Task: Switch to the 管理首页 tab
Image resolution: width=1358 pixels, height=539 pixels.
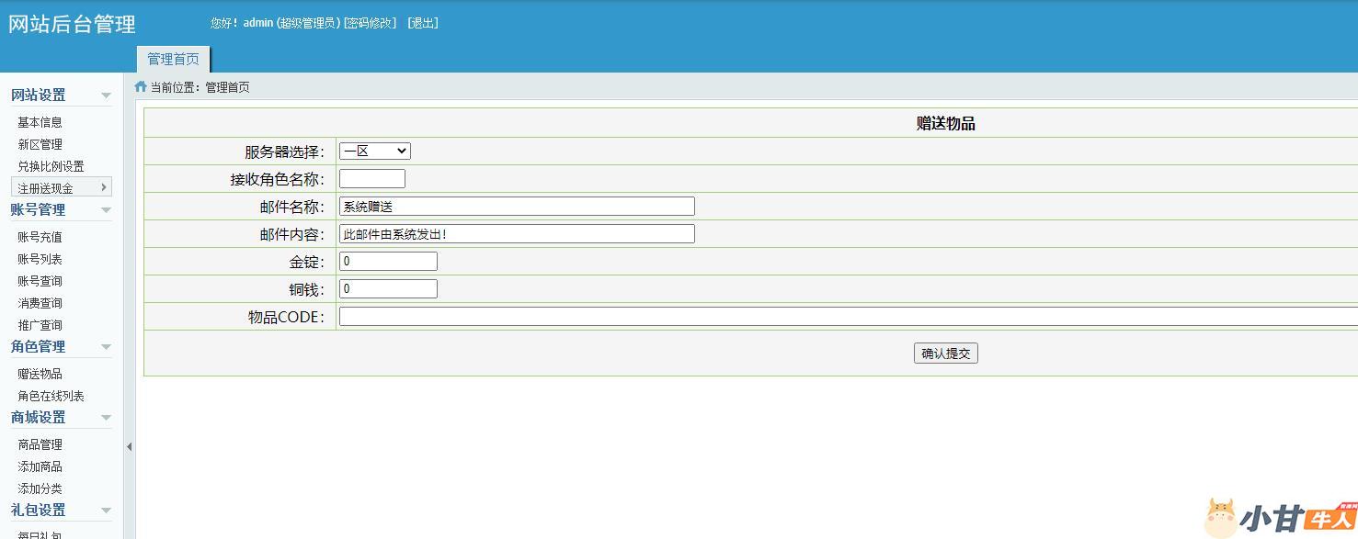Action: click(173, 60)
